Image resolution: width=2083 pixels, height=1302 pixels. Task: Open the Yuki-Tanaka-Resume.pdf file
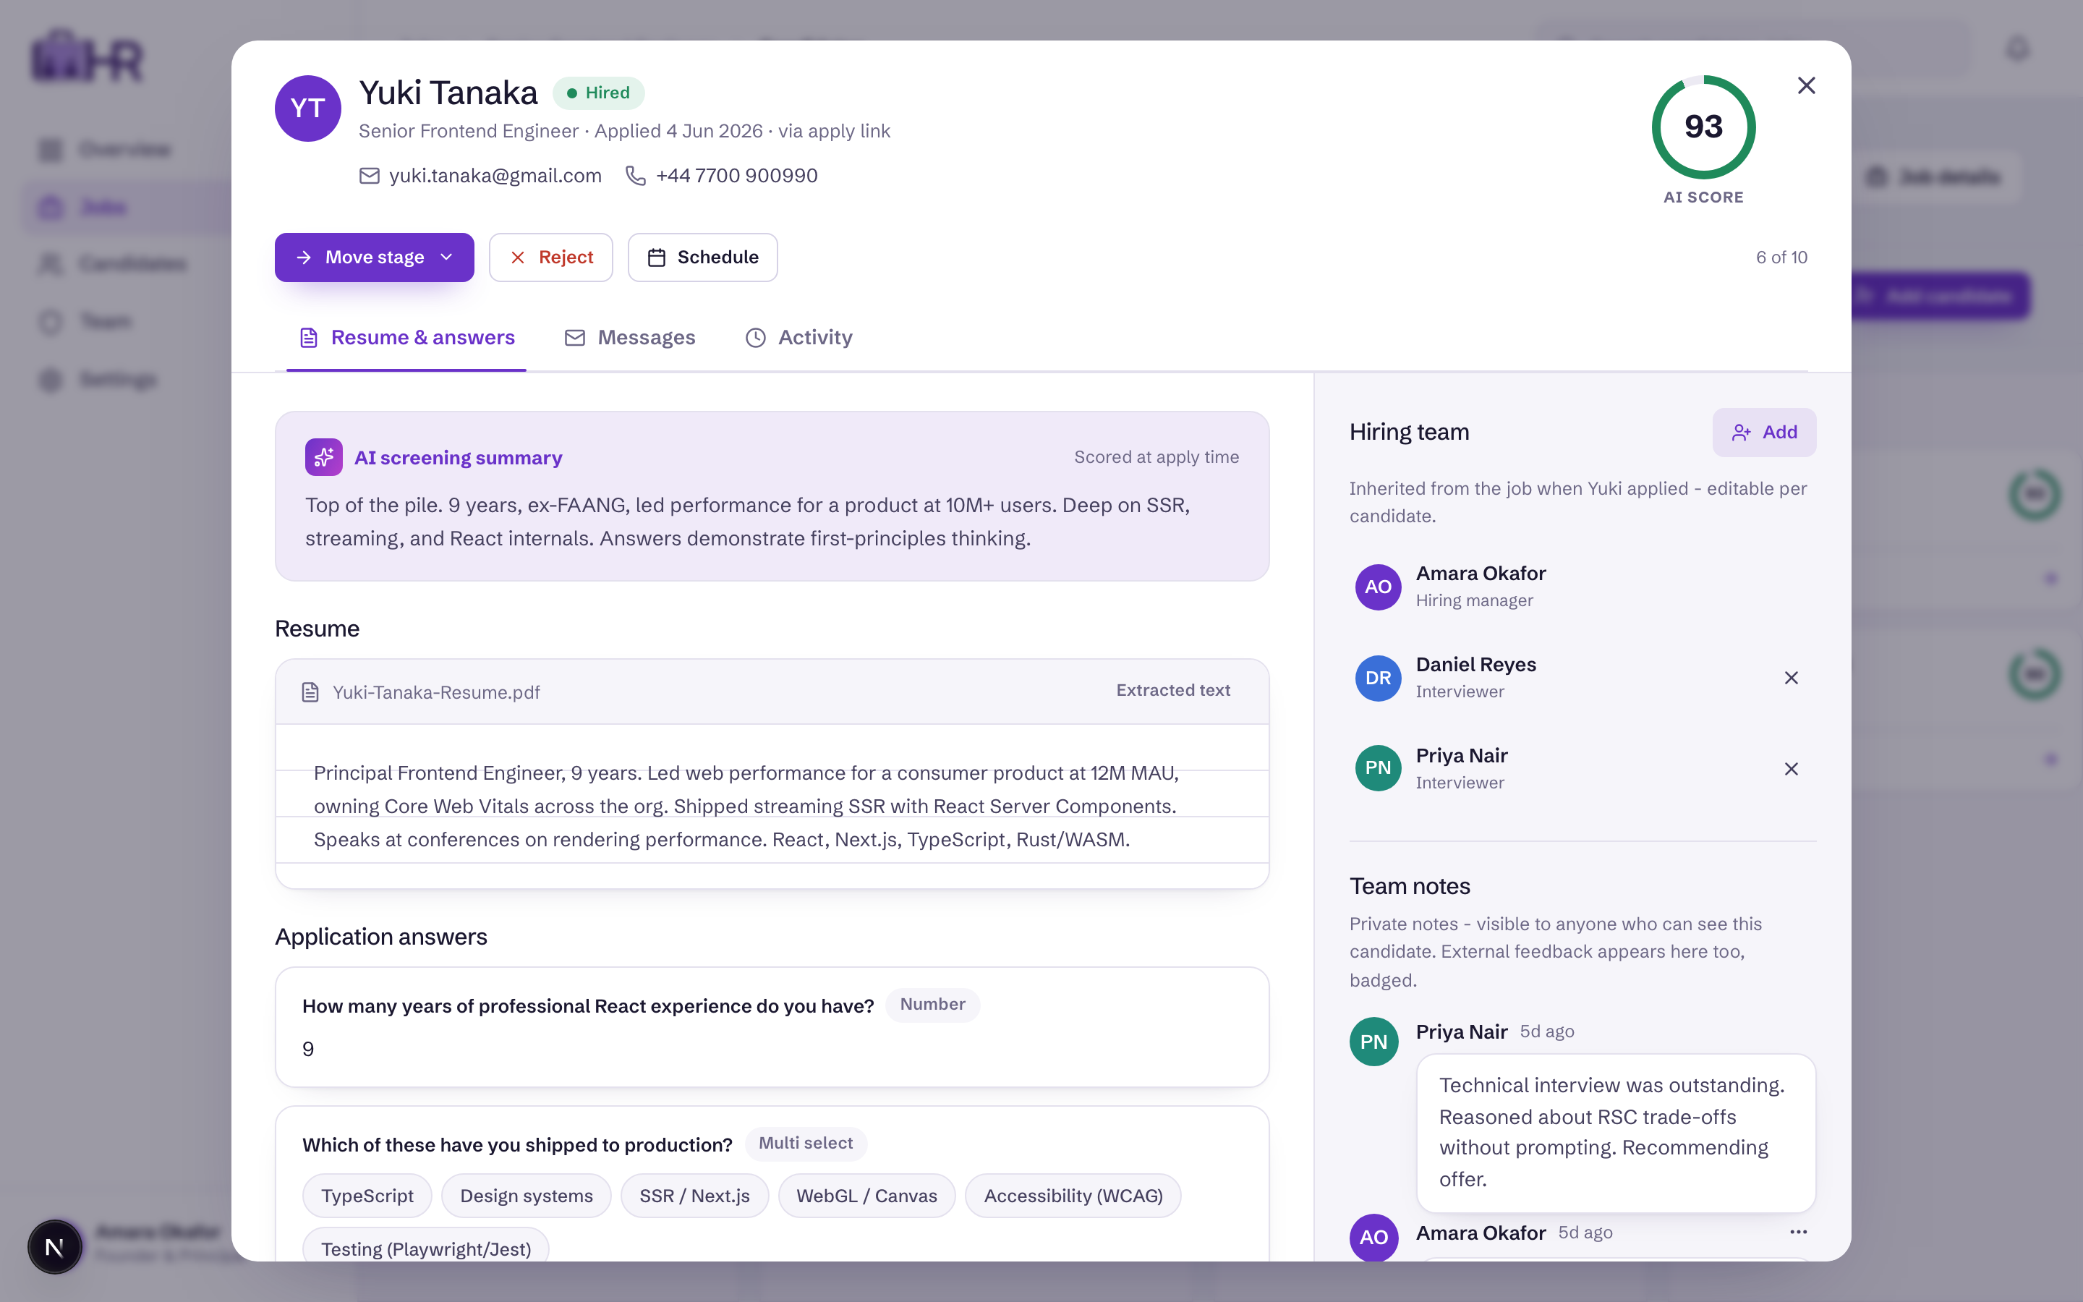pos(435,692)
